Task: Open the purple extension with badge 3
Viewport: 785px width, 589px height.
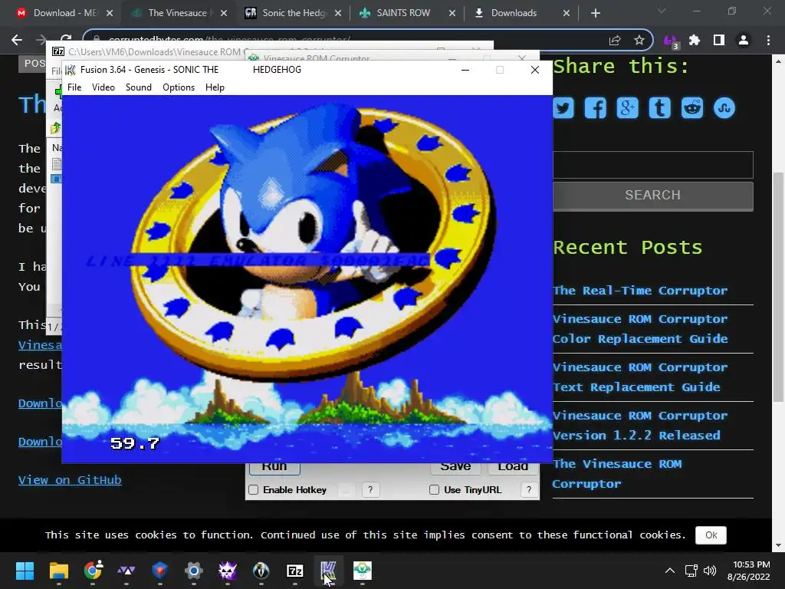Action: click(x=670, y=41)
